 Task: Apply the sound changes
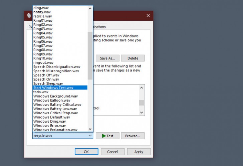[139, 152]
